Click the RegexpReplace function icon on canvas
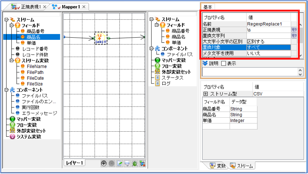The height and width of the screenshot is (174, 308). pyautogui.click(x=101, y=38)
